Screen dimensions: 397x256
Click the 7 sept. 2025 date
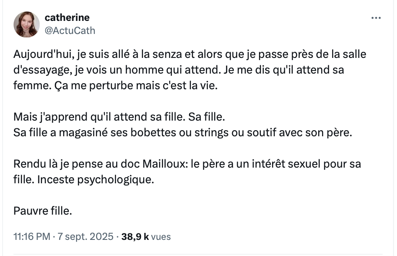coord(85,236)
